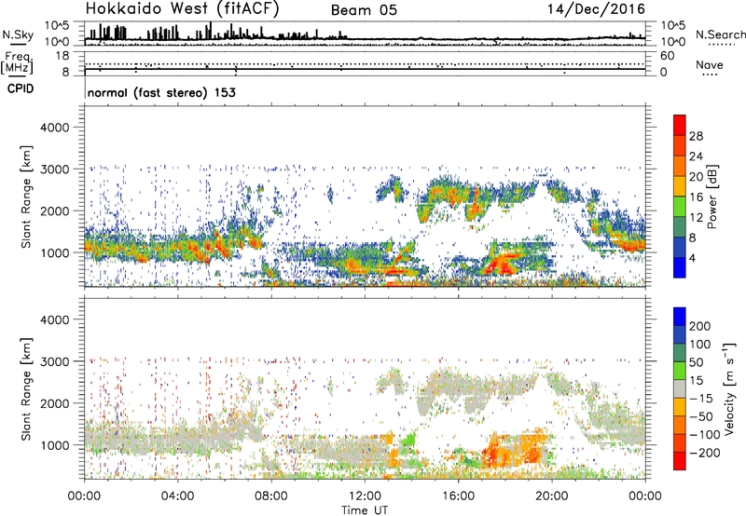This screenshot has height=516, width=746.
Task: Click the 'Power [dB]' colorbar label
Action: pos(711,197)
